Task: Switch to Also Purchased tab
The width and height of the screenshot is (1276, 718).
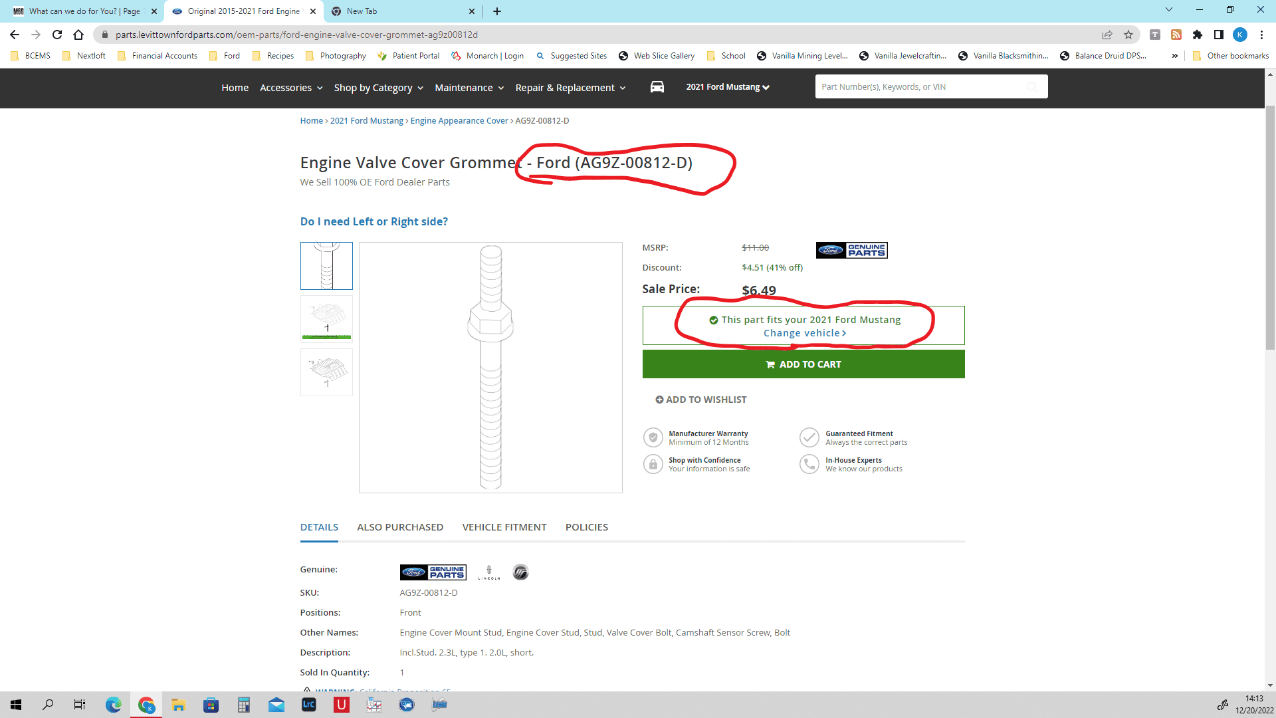Action: coord(400,527)
